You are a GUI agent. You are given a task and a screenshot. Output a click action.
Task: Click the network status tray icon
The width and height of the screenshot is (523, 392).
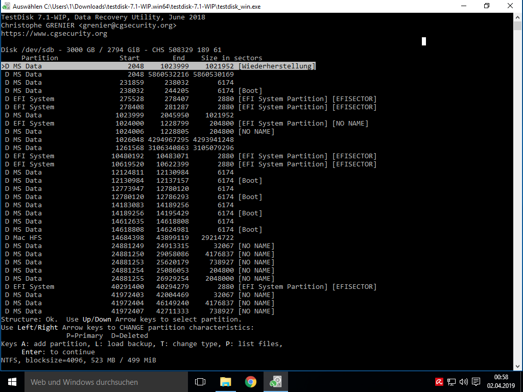451,381
